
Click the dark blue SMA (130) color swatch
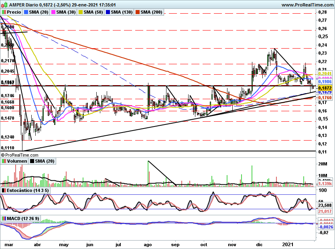[108, 12]
